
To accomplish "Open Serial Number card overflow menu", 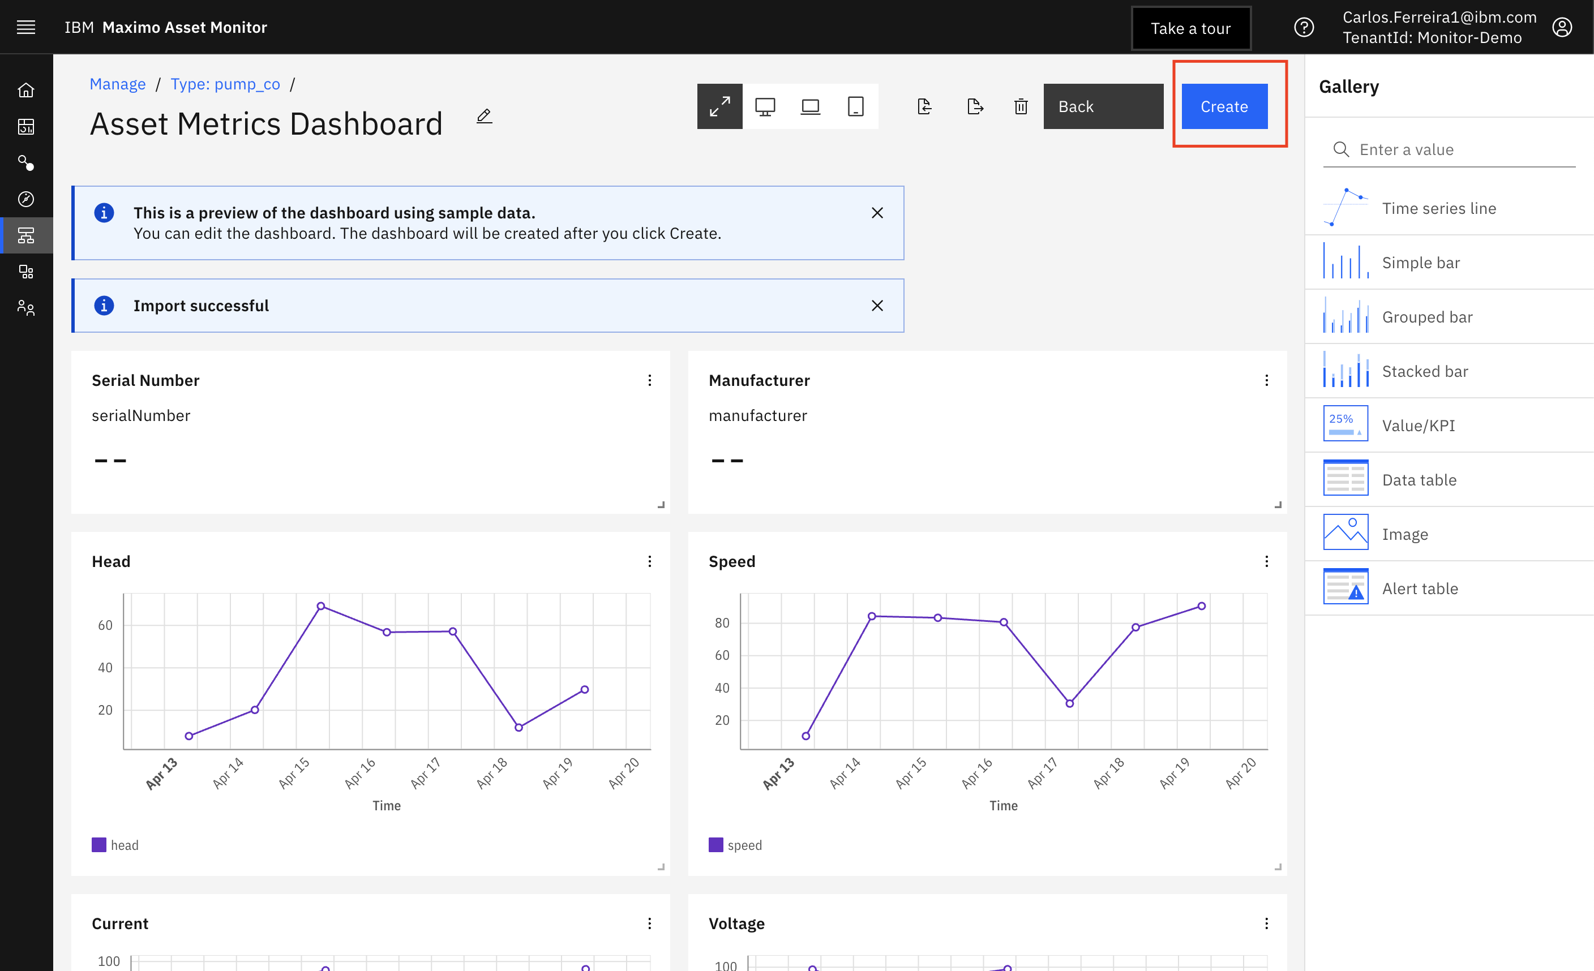I will [x=649, y=380].
